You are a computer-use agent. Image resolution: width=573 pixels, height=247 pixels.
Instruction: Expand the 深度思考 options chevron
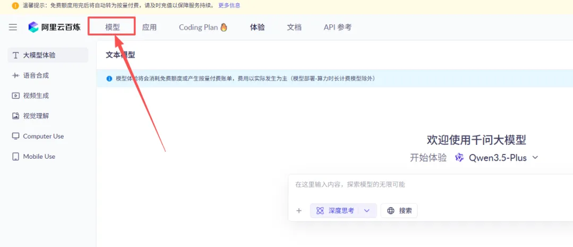tap(367, 211)
